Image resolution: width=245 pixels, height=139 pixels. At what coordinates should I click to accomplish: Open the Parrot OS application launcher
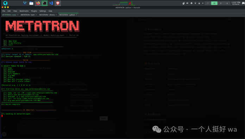tap(5, 3)
